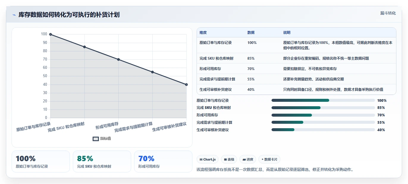Click the chart data point at 55
This screenshot has height=184, width=408.
(x=153, y=72)
